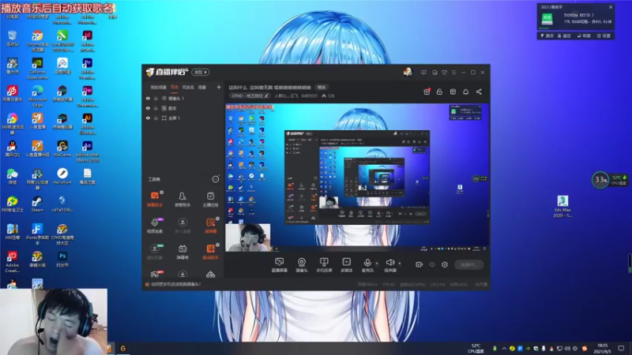Image resolution: width=632 pixels, height=355 pixels.
Task: Click the record video icon in bottom toolbar
Action: click(419, 264)
